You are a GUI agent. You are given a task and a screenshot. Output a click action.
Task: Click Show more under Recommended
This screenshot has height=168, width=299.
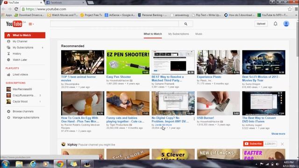pyautogui.click(x=278, y=134)
